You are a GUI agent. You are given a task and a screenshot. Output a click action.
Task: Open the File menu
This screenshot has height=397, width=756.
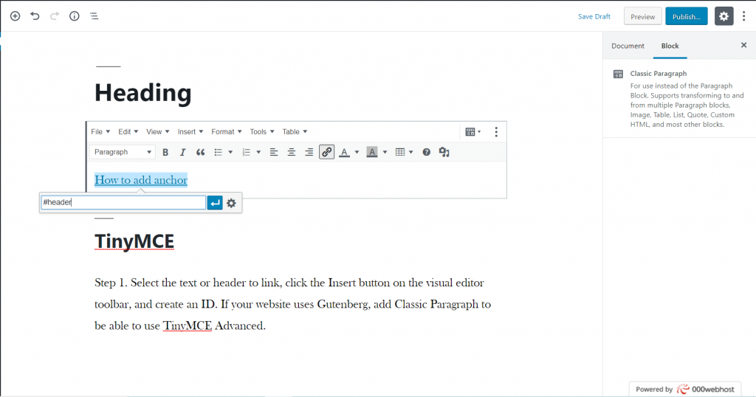point(100,131)
